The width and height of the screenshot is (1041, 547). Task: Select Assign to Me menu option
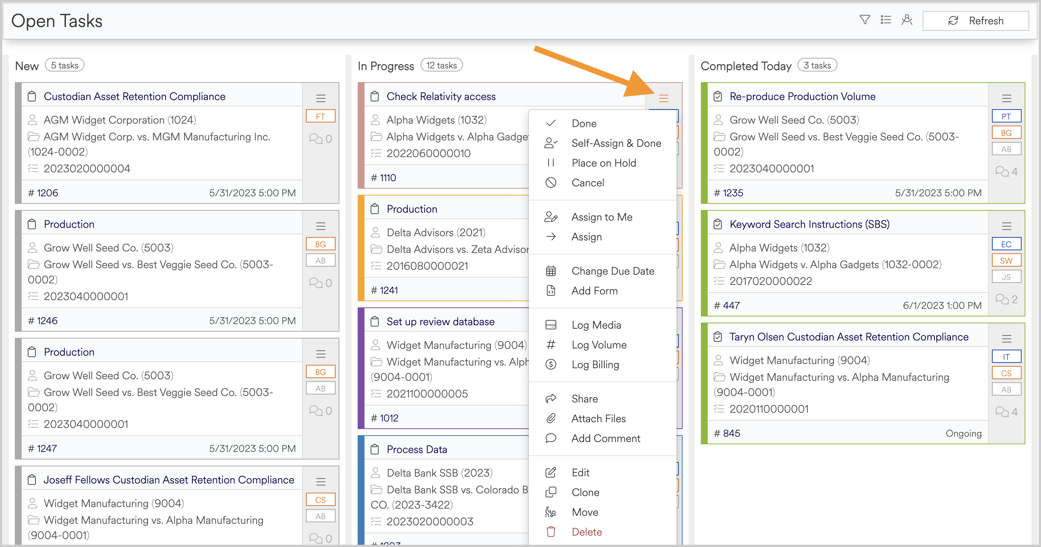coord(603,217)
